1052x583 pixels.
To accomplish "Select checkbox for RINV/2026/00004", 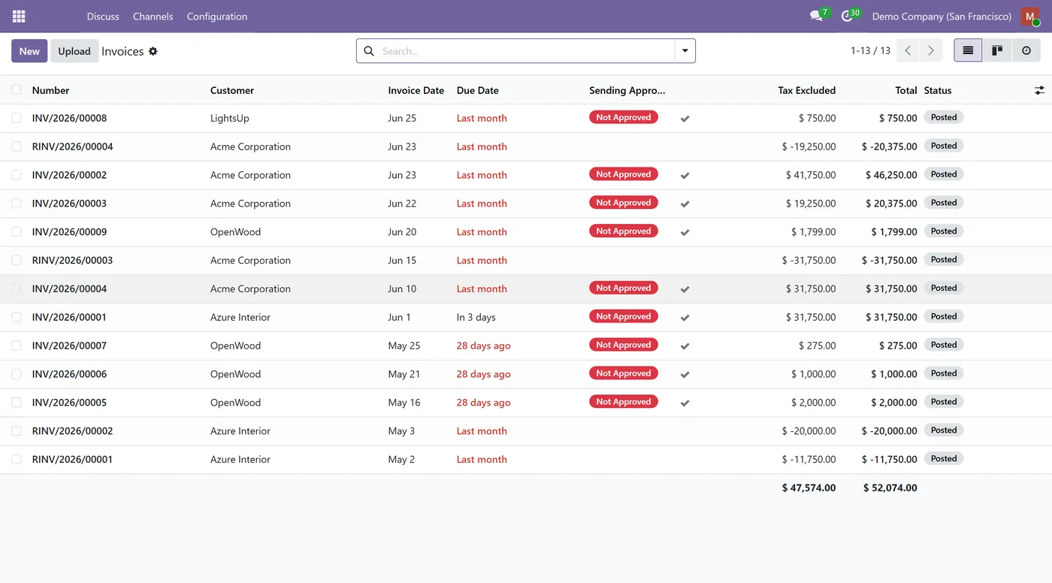I will pos(17,147).
